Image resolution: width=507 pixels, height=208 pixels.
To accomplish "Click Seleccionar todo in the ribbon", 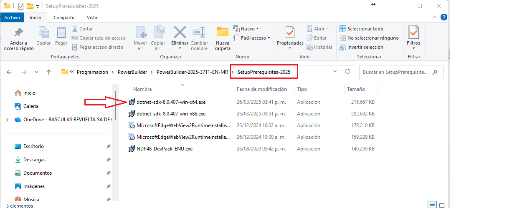I will pyautogui.click(x=361, y=29).
